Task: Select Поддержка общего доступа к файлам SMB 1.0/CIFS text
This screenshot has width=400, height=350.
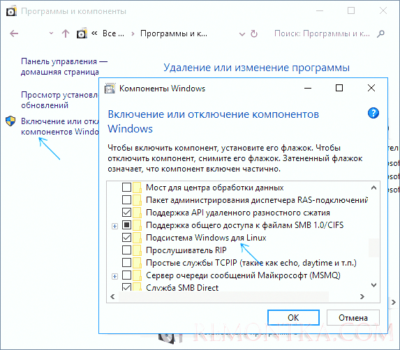Action: [x=244, y=225]
